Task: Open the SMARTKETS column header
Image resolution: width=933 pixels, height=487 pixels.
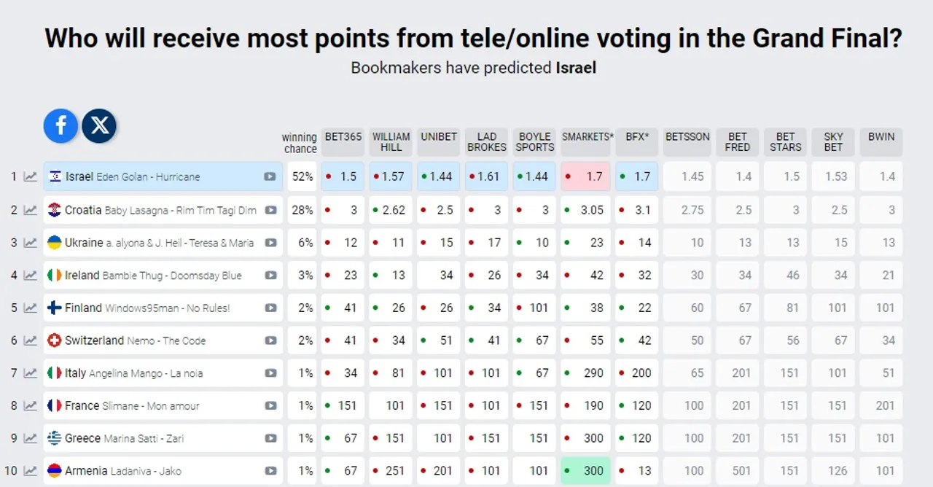Action: [x=587, y=142]
